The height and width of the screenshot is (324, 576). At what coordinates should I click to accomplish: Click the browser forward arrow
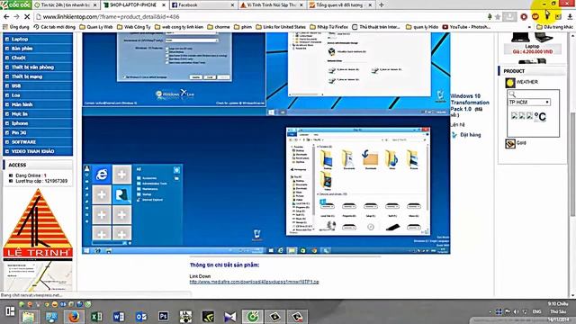(16, 17)
